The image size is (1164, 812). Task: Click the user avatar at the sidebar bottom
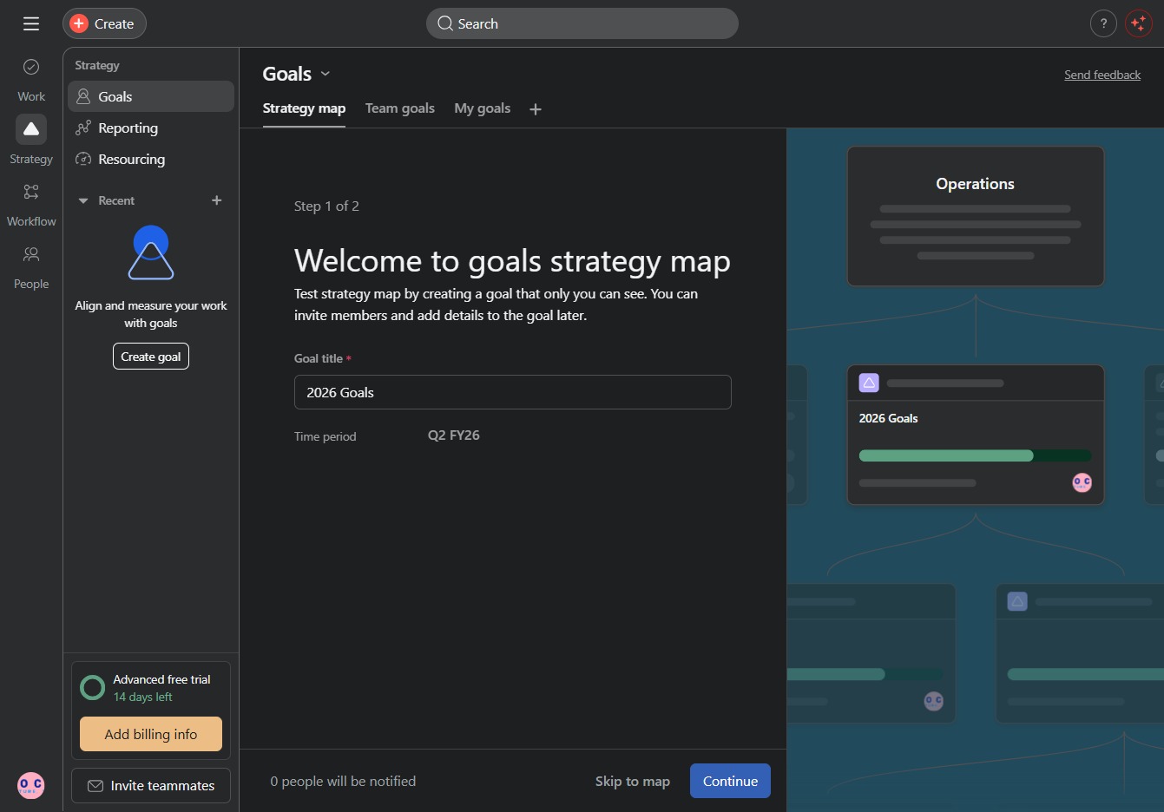31,785
